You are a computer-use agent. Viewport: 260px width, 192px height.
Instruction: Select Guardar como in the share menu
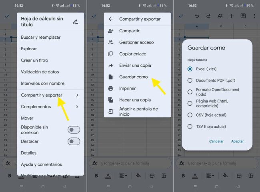pyautogui.click(x=133, y=77)
